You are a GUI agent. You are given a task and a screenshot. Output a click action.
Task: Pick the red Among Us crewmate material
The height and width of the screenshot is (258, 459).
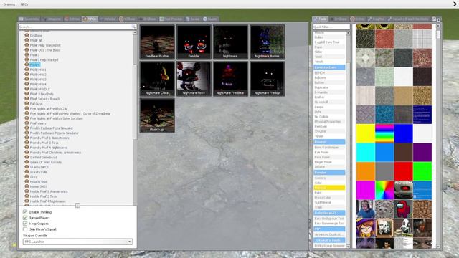tap(403, 209)
